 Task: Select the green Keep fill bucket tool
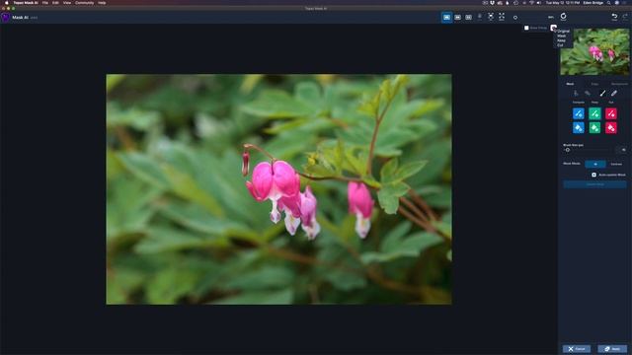594,127
